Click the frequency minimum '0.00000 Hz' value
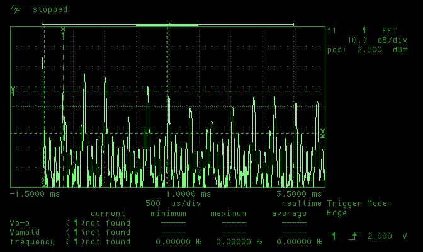423x252 pixels. pyautogui.click(x=179, y=242)
